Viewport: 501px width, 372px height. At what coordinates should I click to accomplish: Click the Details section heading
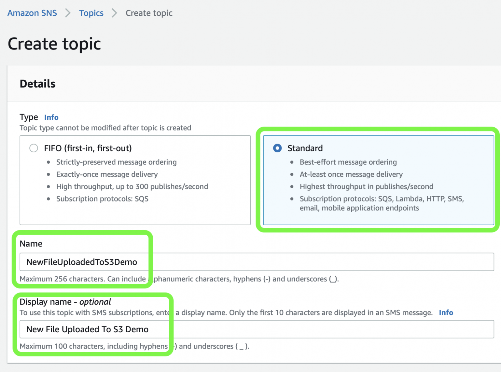38,84
